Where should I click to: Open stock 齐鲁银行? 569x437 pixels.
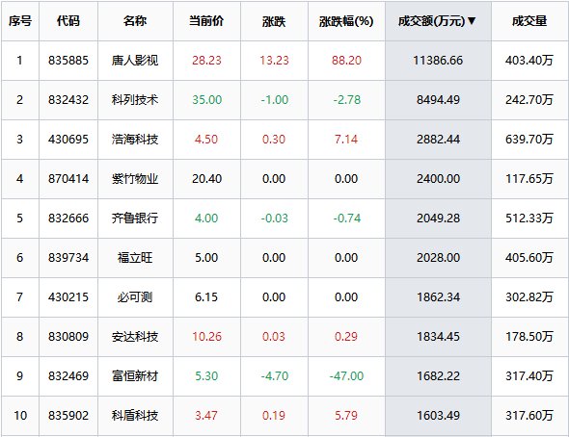[135, 218]
